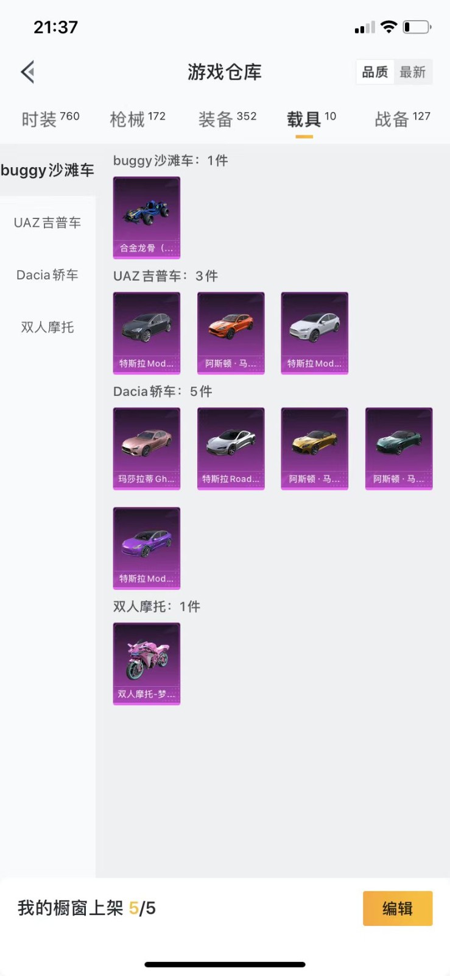Viewport: 450px width, 976px height.
Task: Open the purple 特斯拉 Model Dacia skin
Action: 147,548
